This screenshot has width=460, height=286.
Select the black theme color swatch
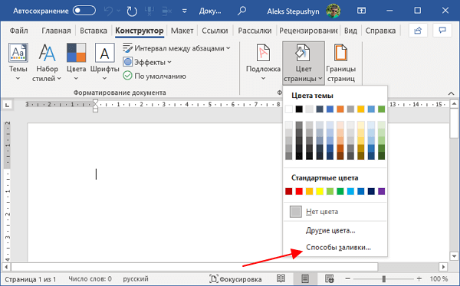(299, 109)
